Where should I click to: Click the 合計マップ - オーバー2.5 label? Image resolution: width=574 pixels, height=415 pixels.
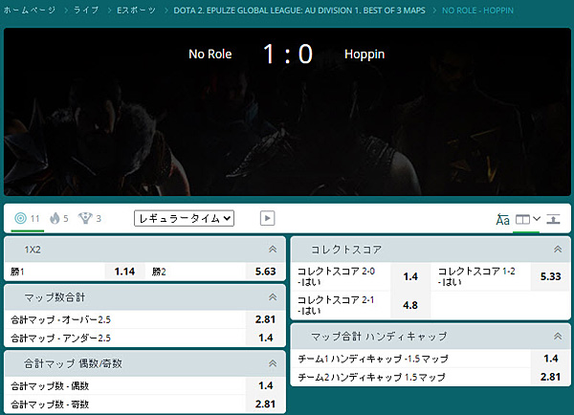click(60, 319)
